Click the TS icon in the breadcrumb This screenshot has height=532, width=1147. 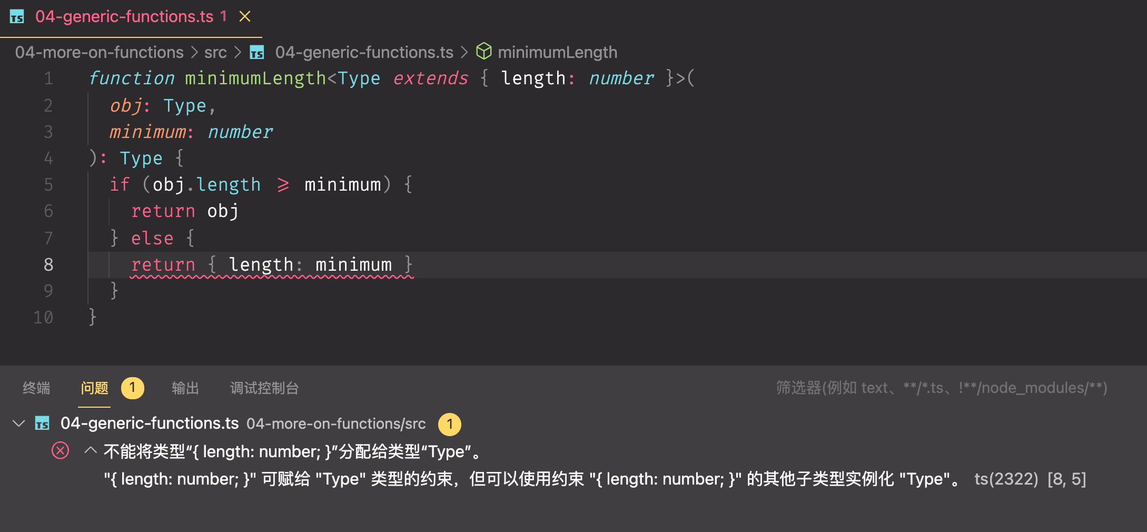pyautogui.click(x=257, y=52)
